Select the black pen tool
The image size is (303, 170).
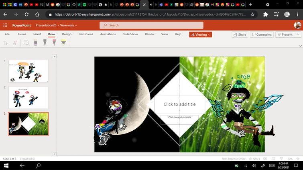(45, 42)
